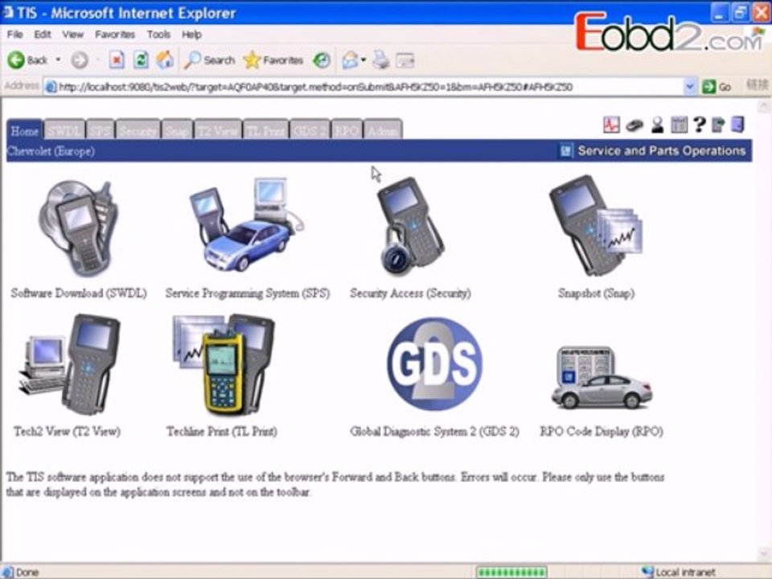Open the Edit menu
This screenshot has width=772, height=579.
coord(43,35)
